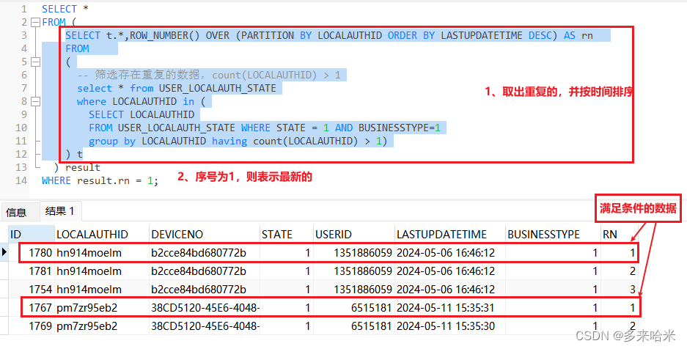Click group by LOCALAUTHID on line 11
Screen dimensions: 687x349
(147, 141)
